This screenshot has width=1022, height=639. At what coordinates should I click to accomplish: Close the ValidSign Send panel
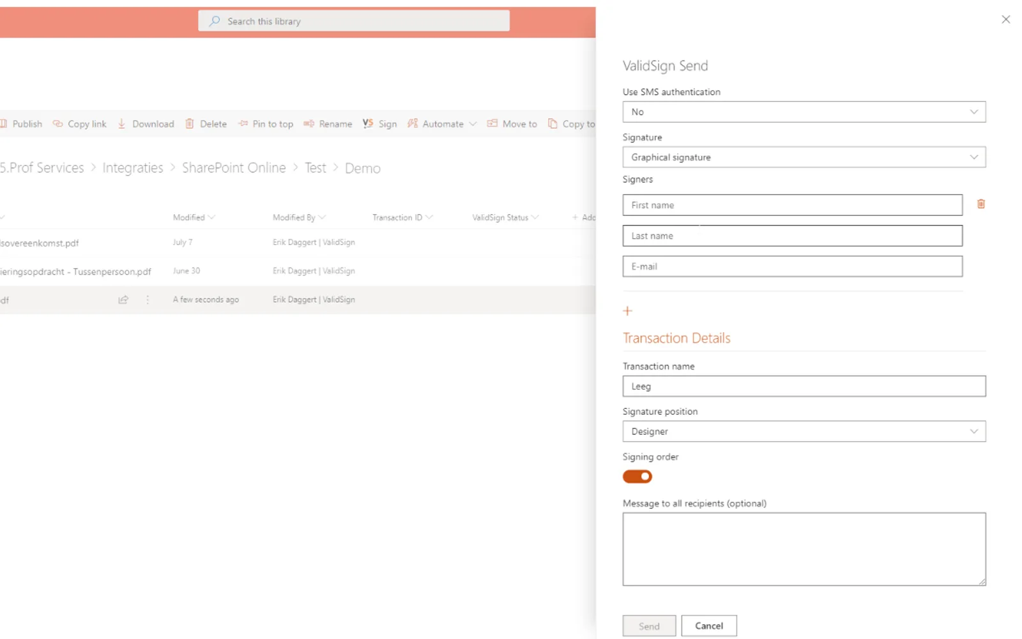[x=1006, y=19]
